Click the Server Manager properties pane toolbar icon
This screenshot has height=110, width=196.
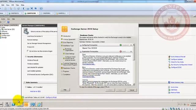[x=5, y=22]
